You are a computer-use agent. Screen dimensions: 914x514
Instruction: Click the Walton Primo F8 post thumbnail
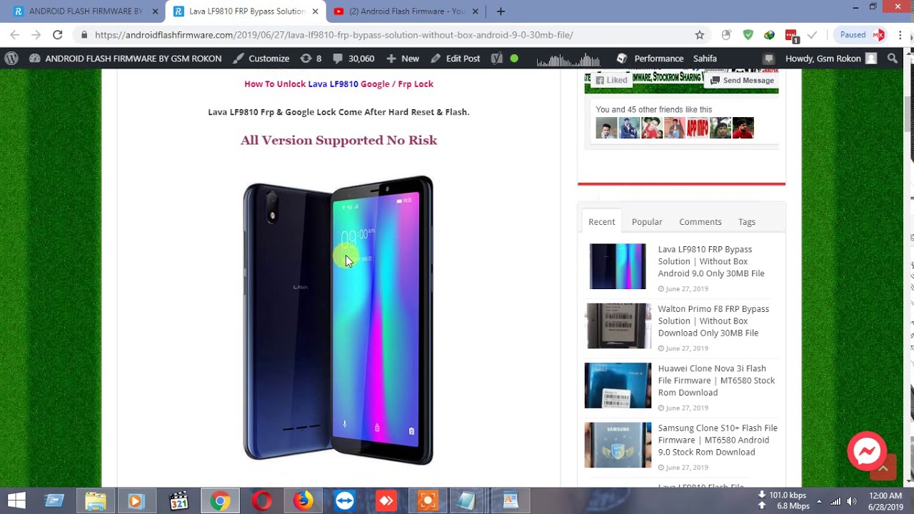tap(618, 326)
